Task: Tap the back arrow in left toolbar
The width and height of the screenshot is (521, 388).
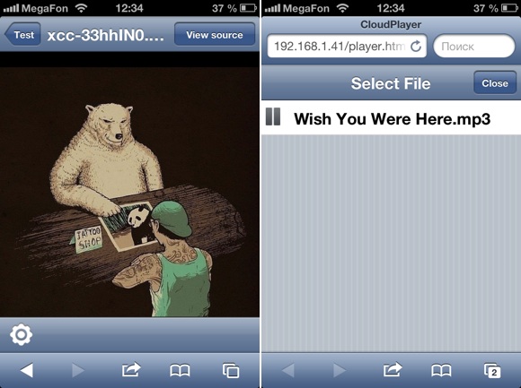Action: [x=27, y=370]
